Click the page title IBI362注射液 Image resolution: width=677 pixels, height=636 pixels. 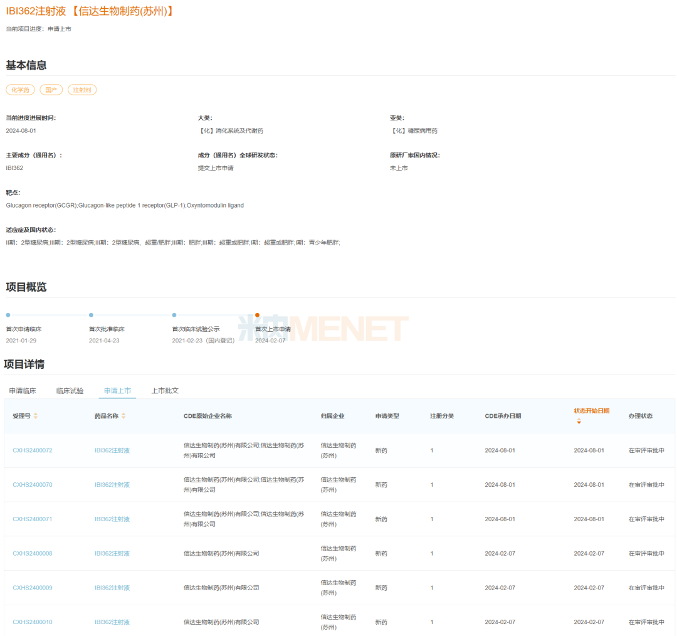(x=36, y=11)
